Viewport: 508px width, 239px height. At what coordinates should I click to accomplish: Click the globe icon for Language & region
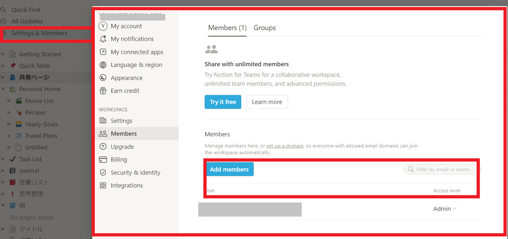click(x=103, y=65)
